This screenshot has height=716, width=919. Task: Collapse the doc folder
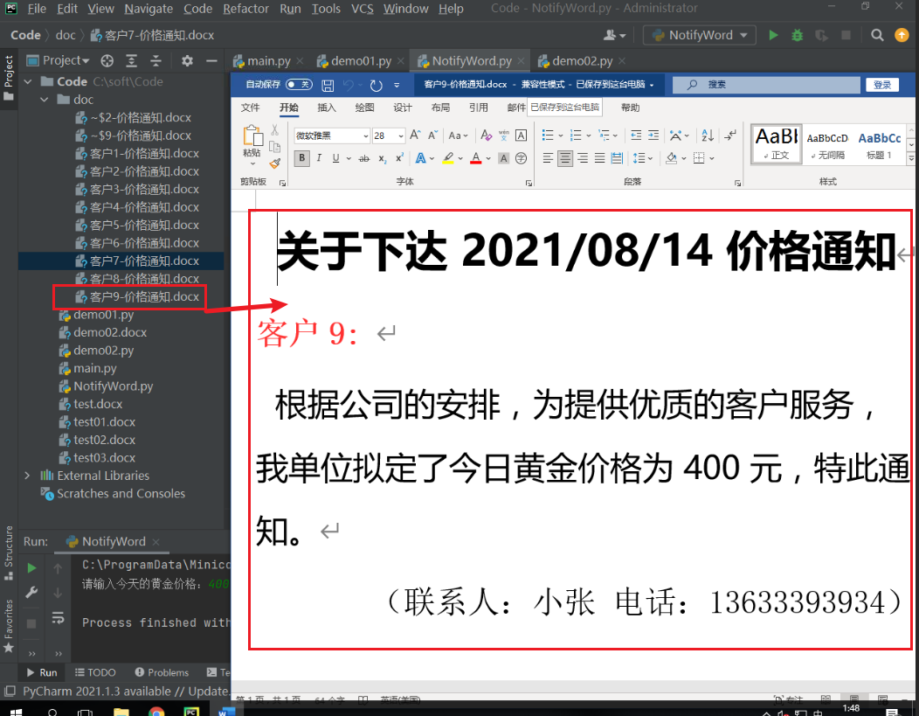45,100
